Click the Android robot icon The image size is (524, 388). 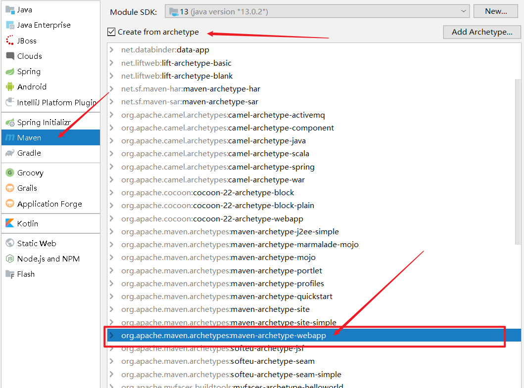click(x=10, y=87)
